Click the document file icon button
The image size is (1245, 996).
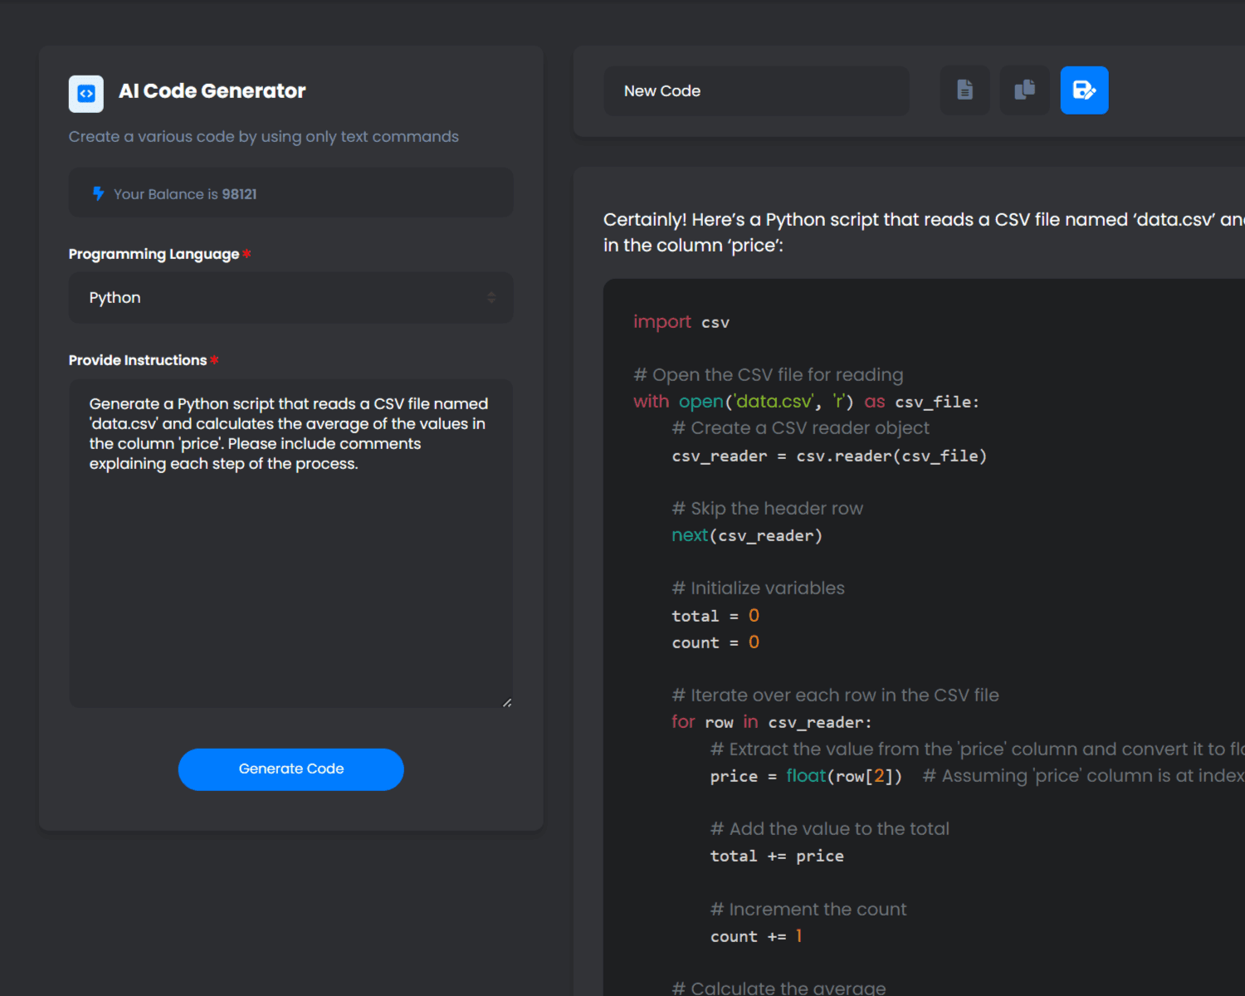click(x=964, y=90)
